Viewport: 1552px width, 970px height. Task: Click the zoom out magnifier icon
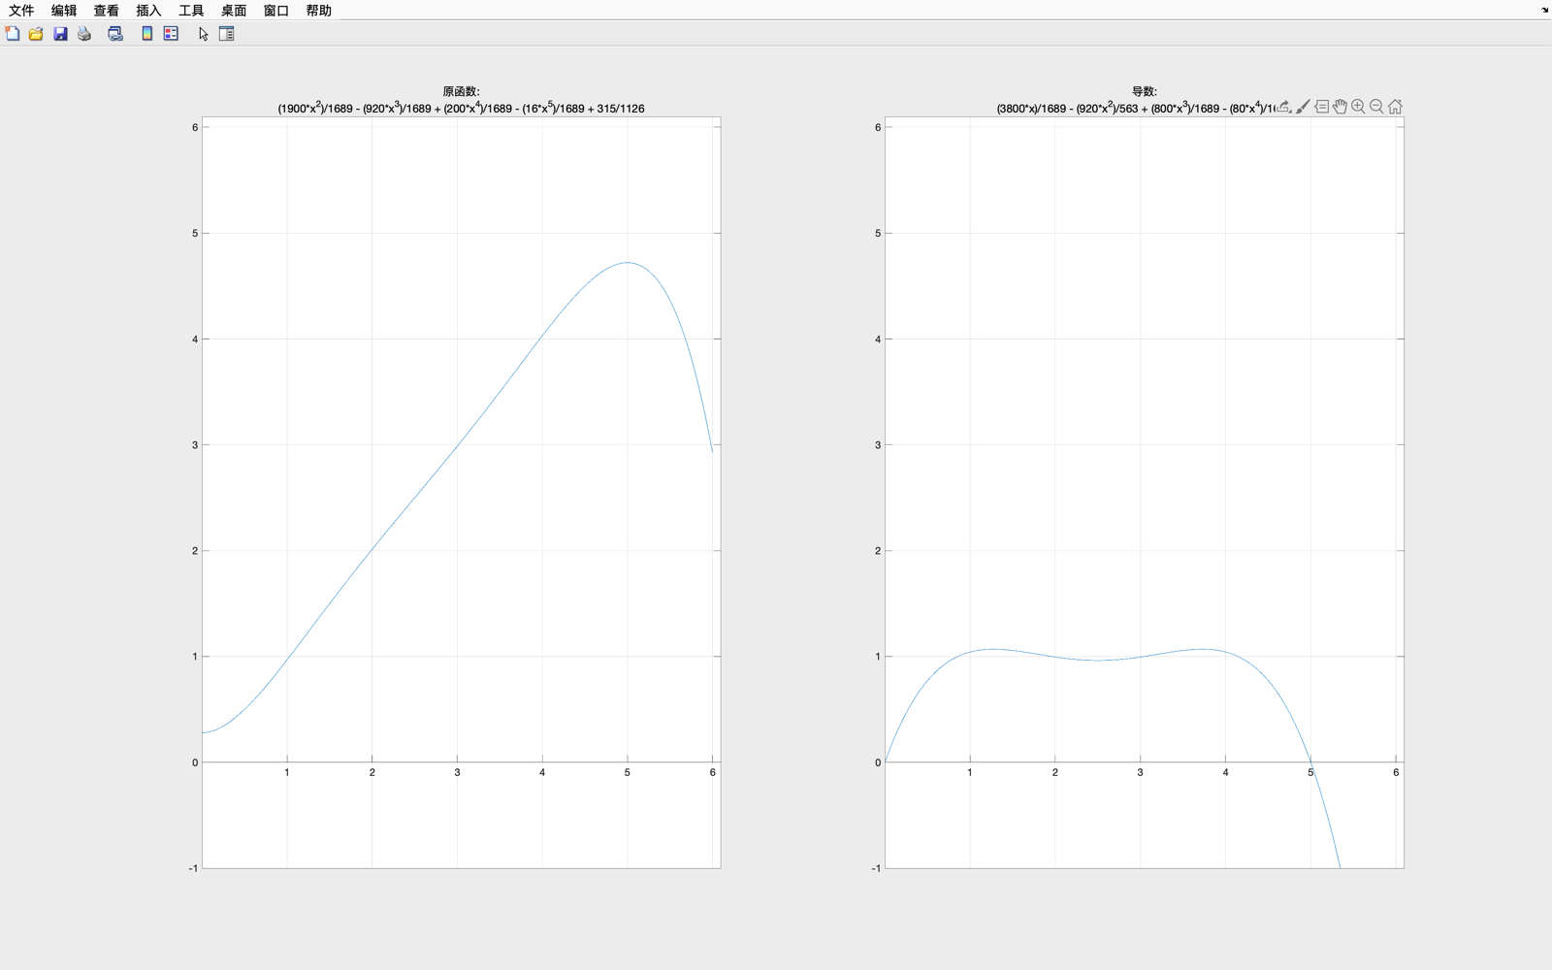coord(1376,107)
